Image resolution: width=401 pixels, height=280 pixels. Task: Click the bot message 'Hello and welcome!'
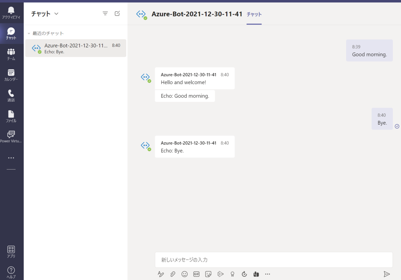[x=195, y=78]
